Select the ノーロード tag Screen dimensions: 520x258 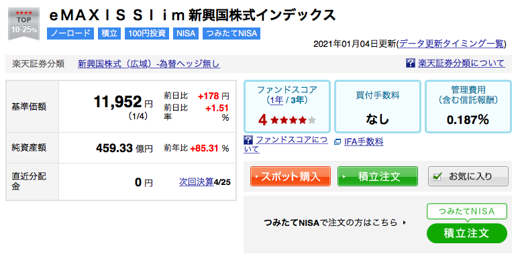[70, 34]
